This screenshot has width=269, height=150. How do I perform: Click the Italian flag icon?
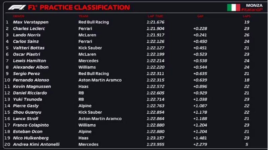pos(234,7)
